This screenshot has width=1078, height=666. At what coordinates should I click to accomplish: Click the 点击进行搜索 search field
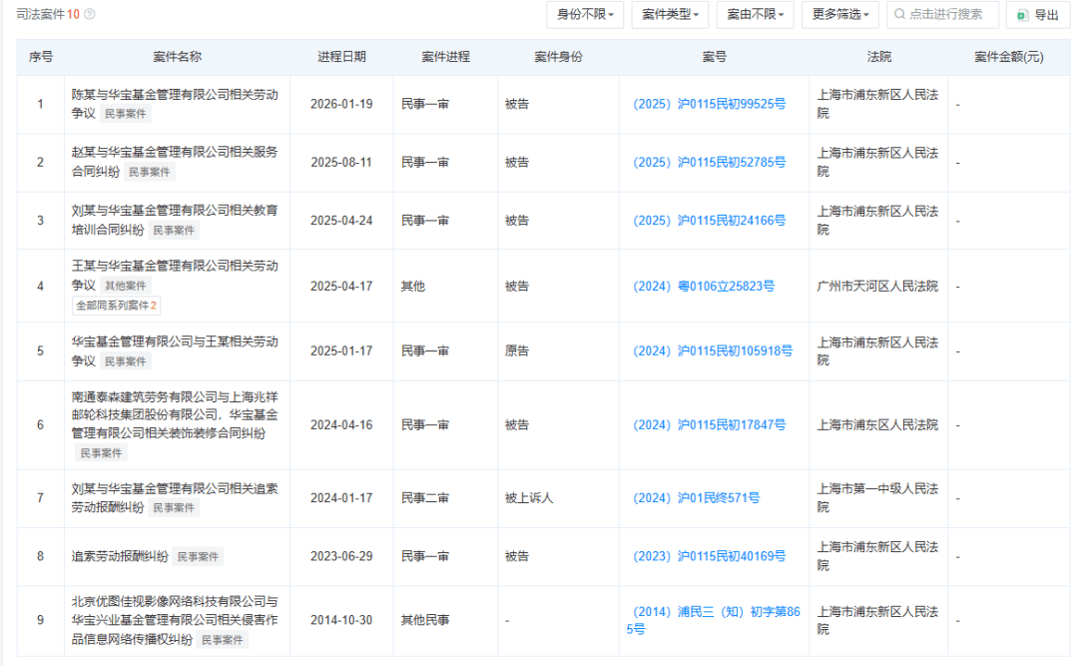943,15
